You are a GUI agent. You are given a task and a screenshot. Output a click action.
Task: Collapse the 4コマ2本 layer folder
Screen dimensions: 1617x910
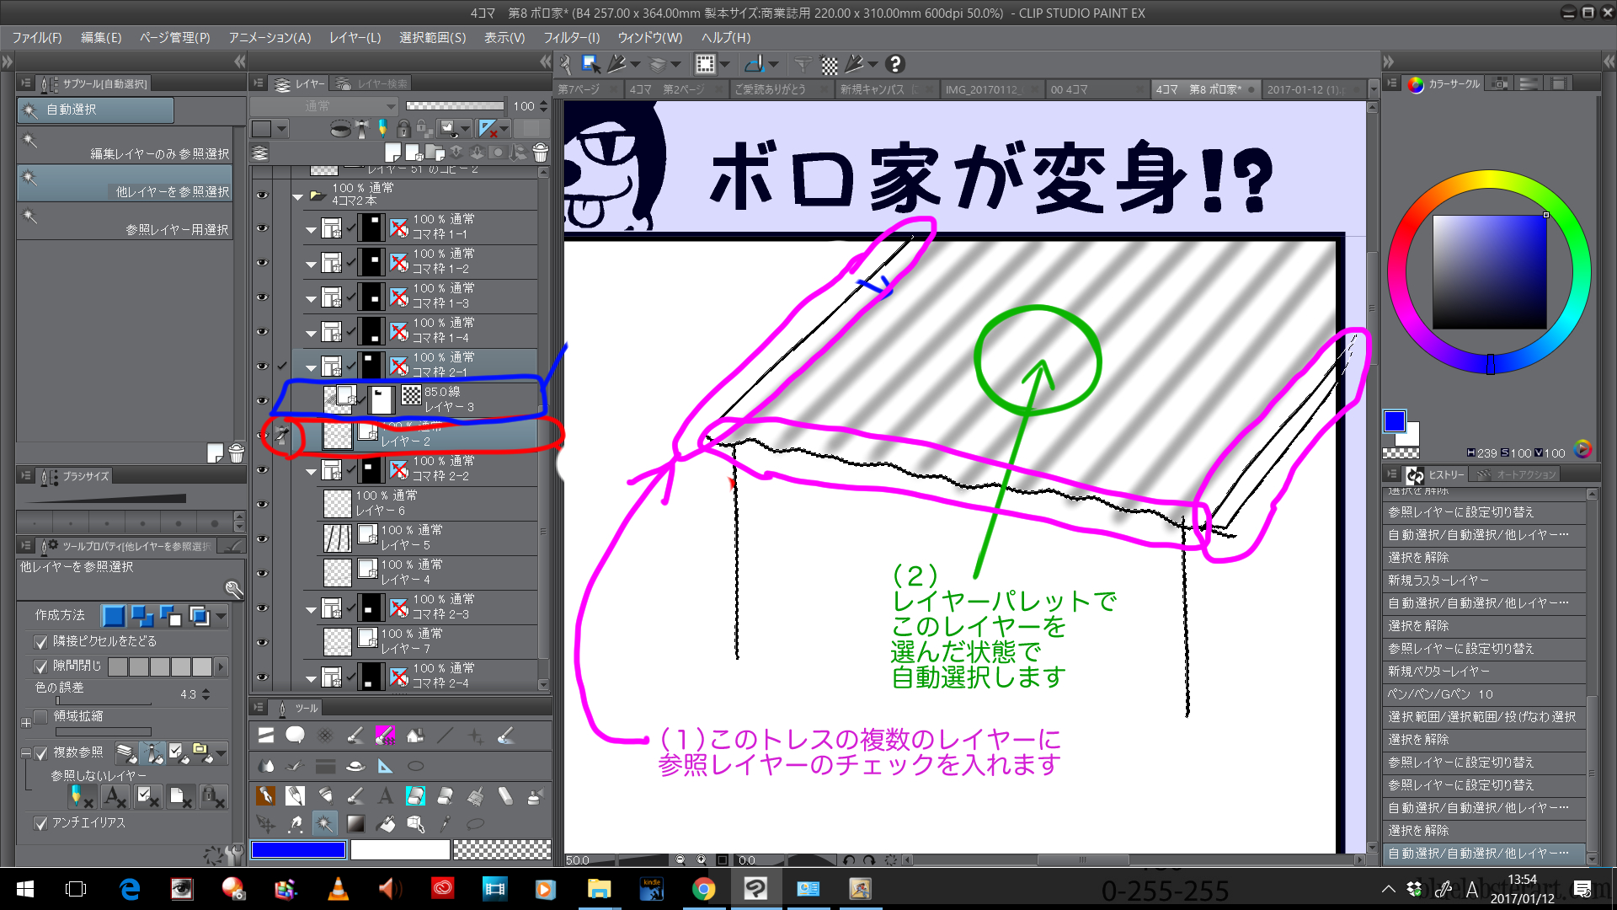pyautogui.click(x=297, y=196)
